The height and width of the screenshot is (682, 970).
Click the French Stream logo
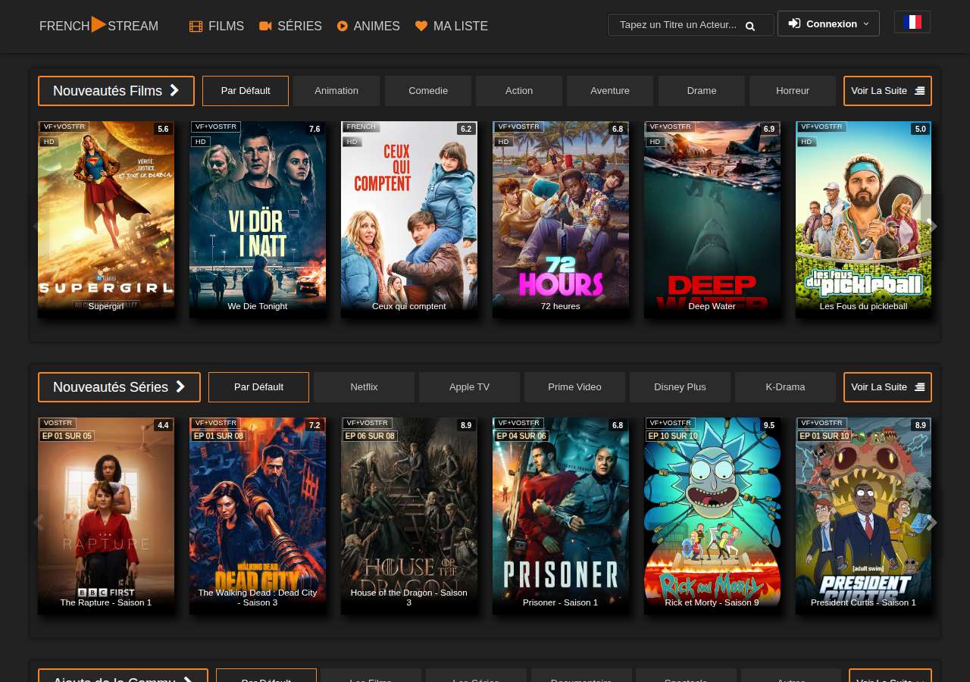tap(99, 26)
